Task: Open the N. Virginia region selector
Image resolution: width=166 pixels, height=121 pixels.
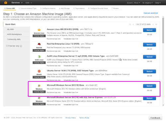Action: pyautogui.click(x=147, y=3)
